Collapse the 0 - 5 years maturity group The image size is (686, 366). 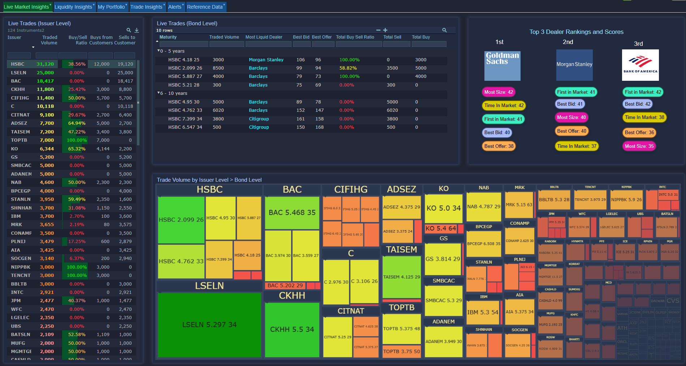tap(158, 51)
